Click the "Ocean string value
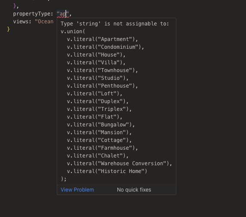246x217 pixels. (44, 22)
